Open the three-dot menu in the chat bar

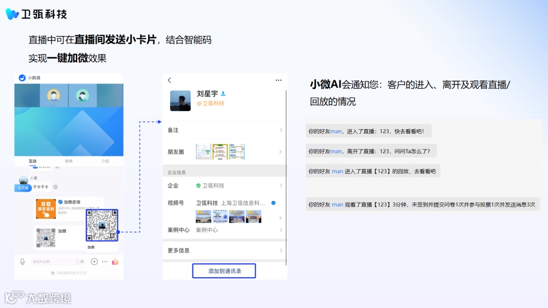click(x=105, y=261)
